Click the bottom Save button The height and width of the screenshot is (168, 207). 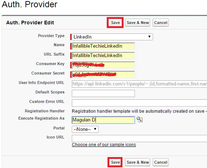click(115, 162)
